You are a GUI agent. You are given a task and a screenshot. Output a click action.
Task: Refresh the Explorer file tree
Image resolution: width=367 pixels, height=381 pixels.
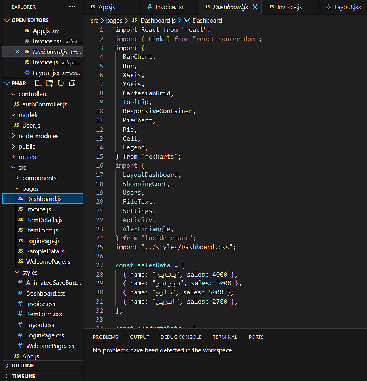pos(61,83)
